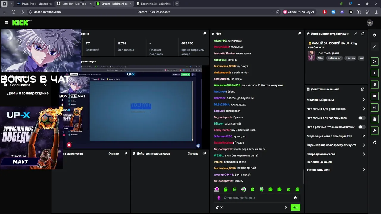Open Дропы и вознаграждение menu item
Viewport: 381px width, 214px height.
(x=28, y=93)
